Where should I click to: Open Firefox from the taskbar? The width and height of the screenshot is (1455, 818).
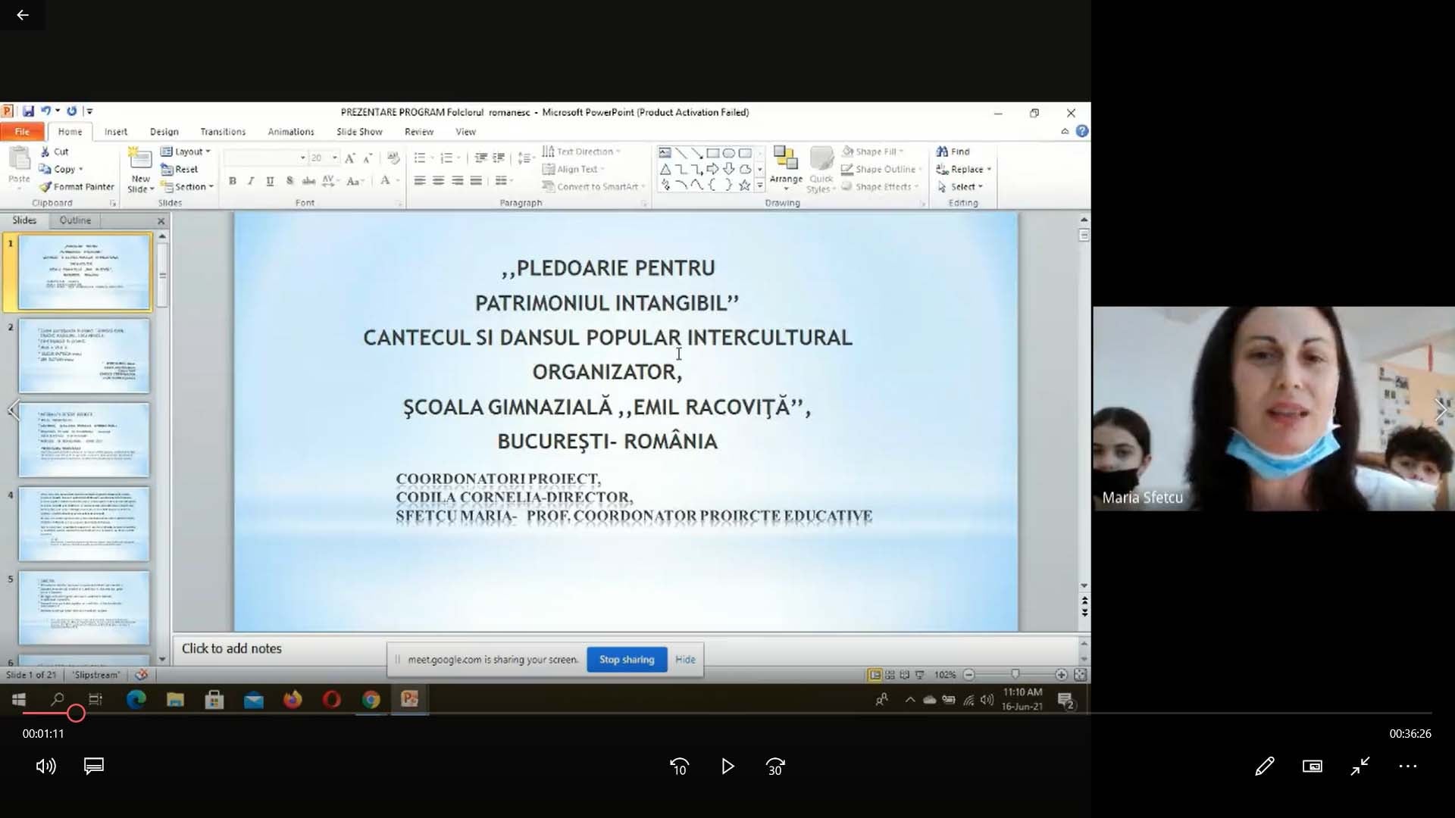pyautogui.click(x=293, y=700)
